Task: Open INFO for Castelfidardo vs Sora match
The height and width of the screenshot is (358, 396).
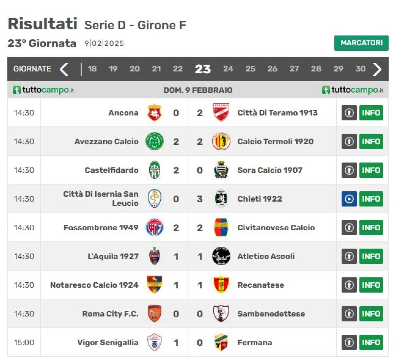Action: 371,170
